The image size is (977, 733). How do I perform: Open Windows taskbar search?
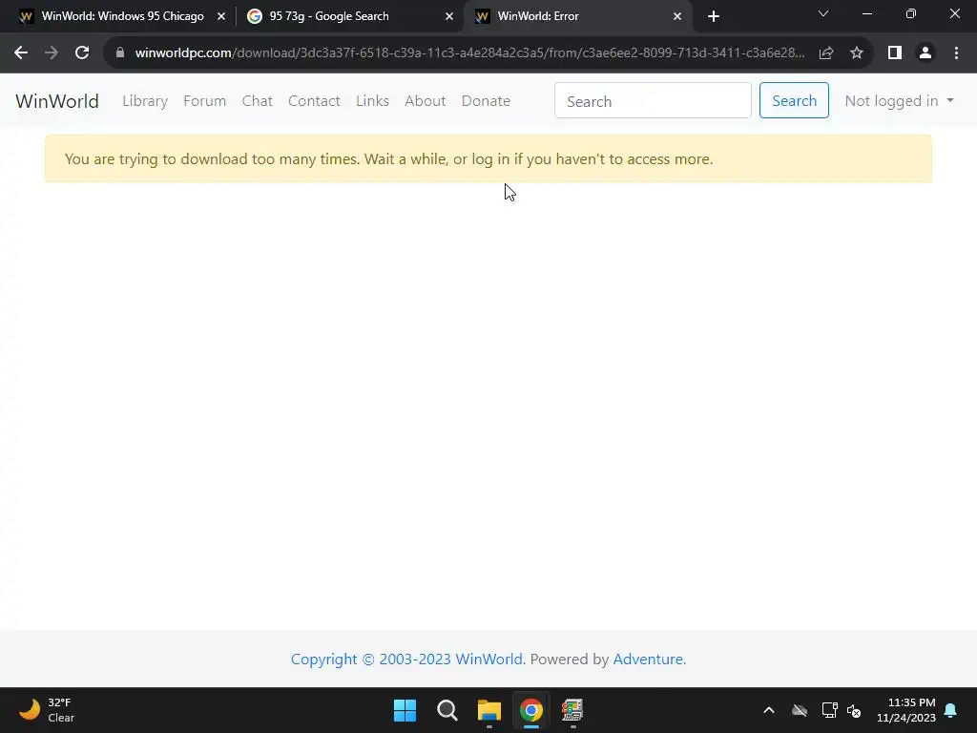[447, 710]
